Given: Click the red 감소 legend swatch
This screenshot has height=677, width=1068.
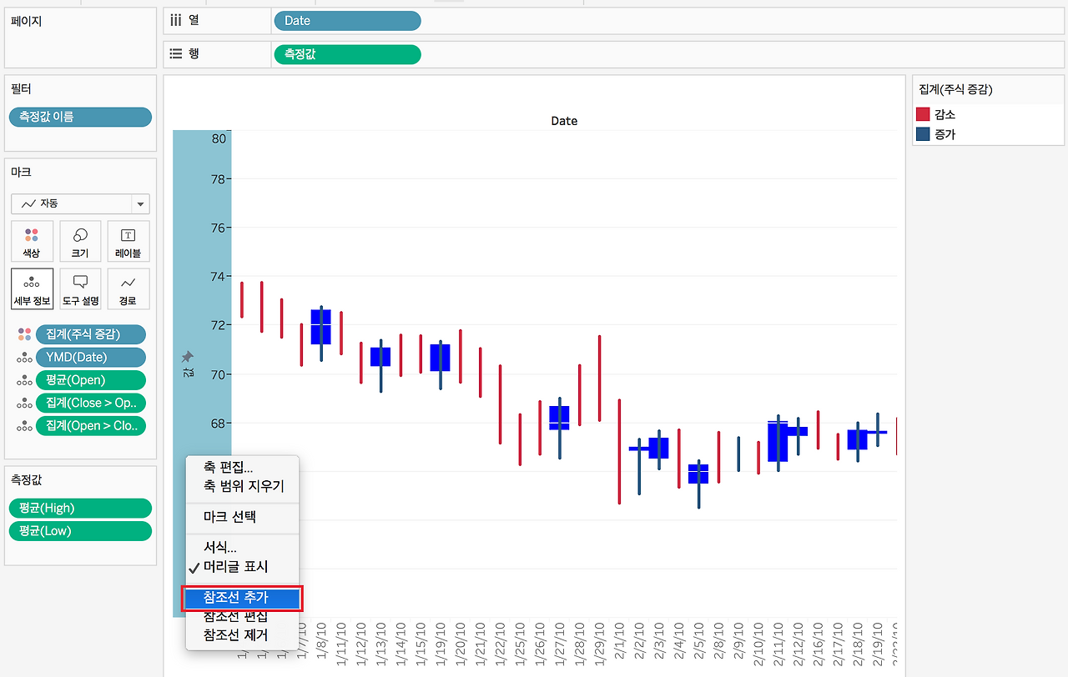Looking at the screenshot, I should coord(923,114).
